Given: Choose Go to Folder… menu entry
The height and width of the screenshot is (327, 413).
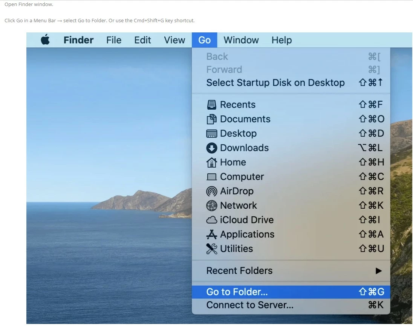Looking at the screenshot, I should (x=291, y=292).
